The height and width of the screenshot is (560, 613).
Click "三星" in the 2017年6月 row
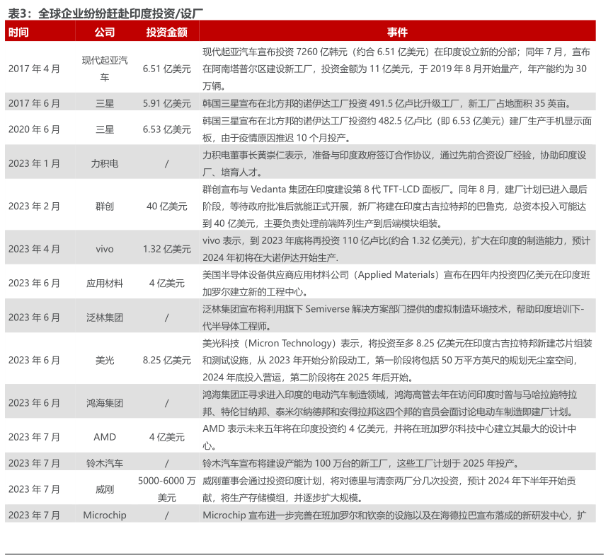[105, 103]
